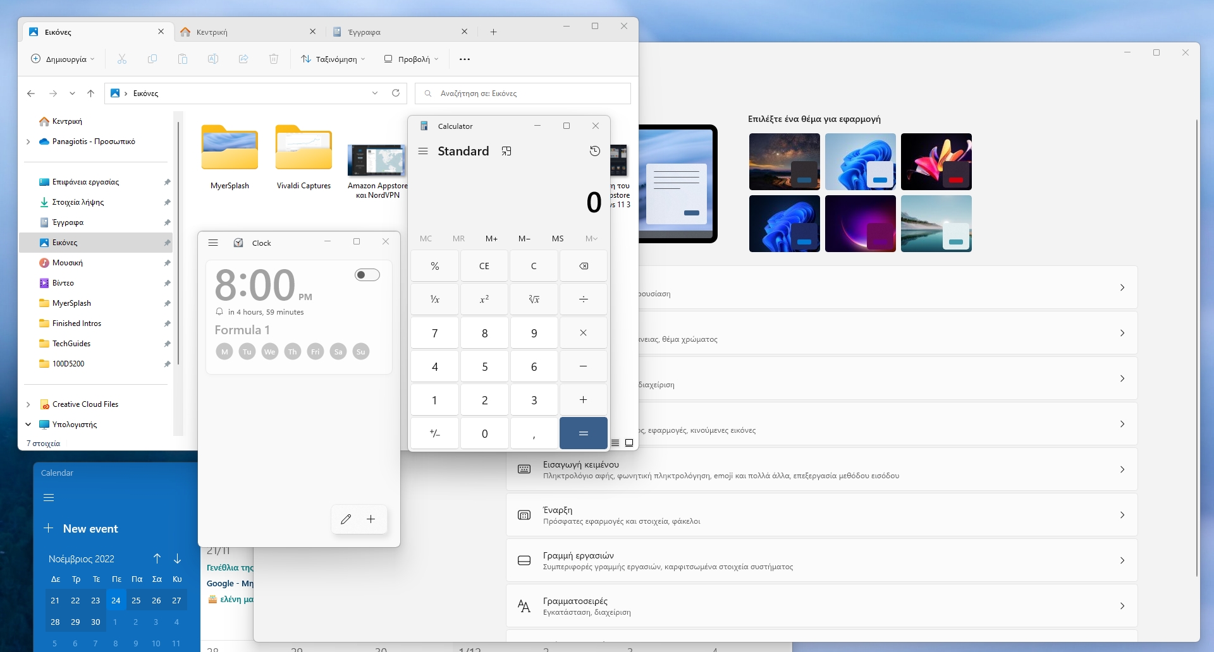Open the Ταξινόμηση sort dropdown
The width and height of the screenshot is (1214, 652).
tap(333, 59)
